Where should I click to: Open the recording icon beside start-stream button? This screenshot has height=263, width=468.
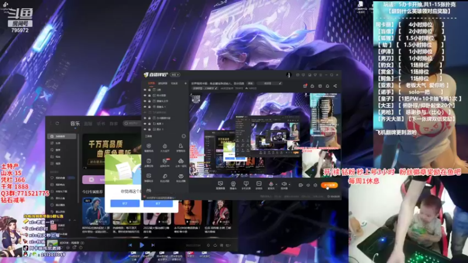[301, 185]
